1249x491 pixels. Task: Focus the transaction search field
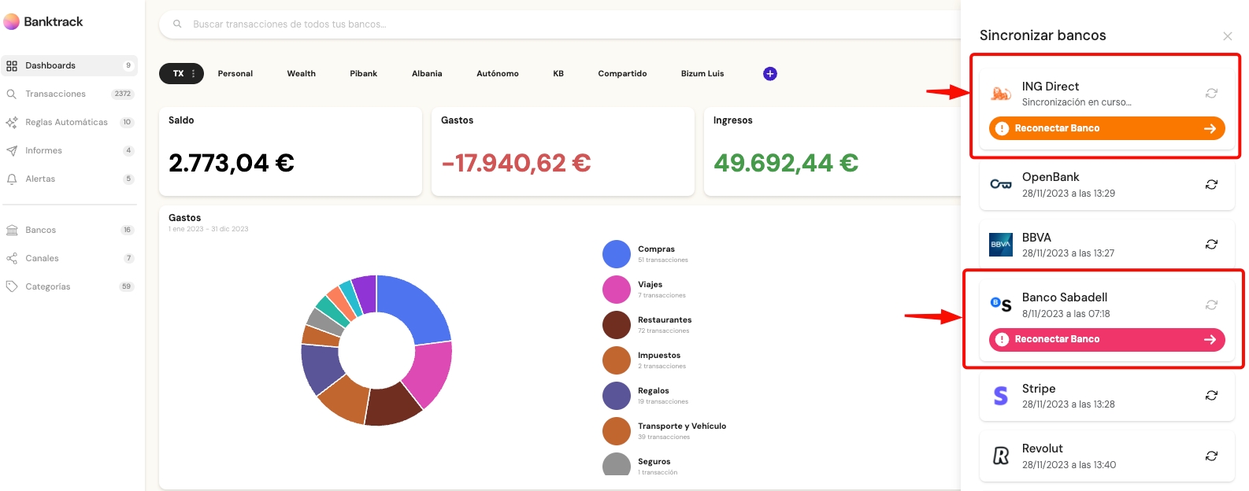[551, 24]
